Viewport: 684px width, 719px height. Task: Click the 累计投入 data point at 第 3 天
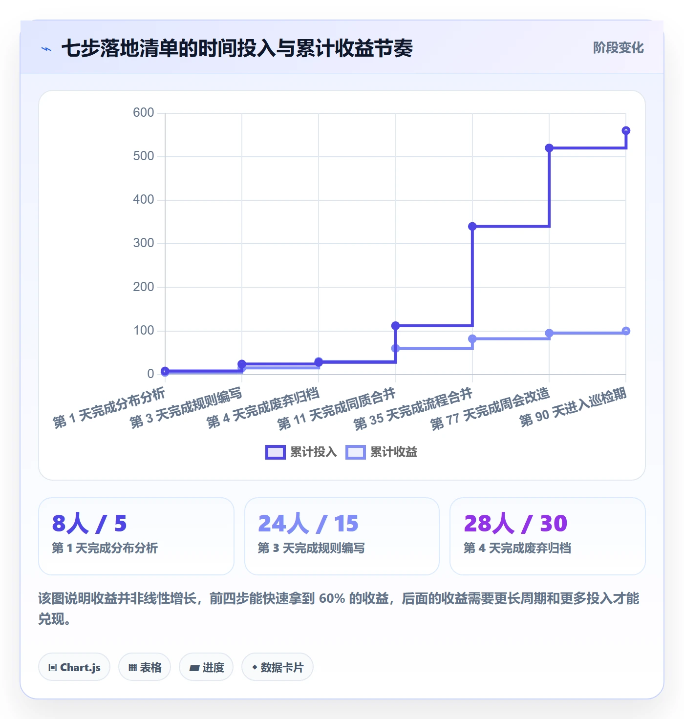(242, 364)
